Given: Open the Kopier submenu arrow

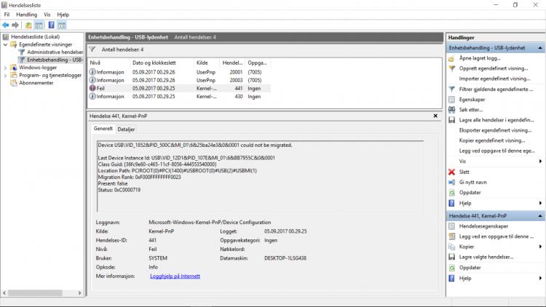Looking at the screenshot, I should click(x=539, y=247).
